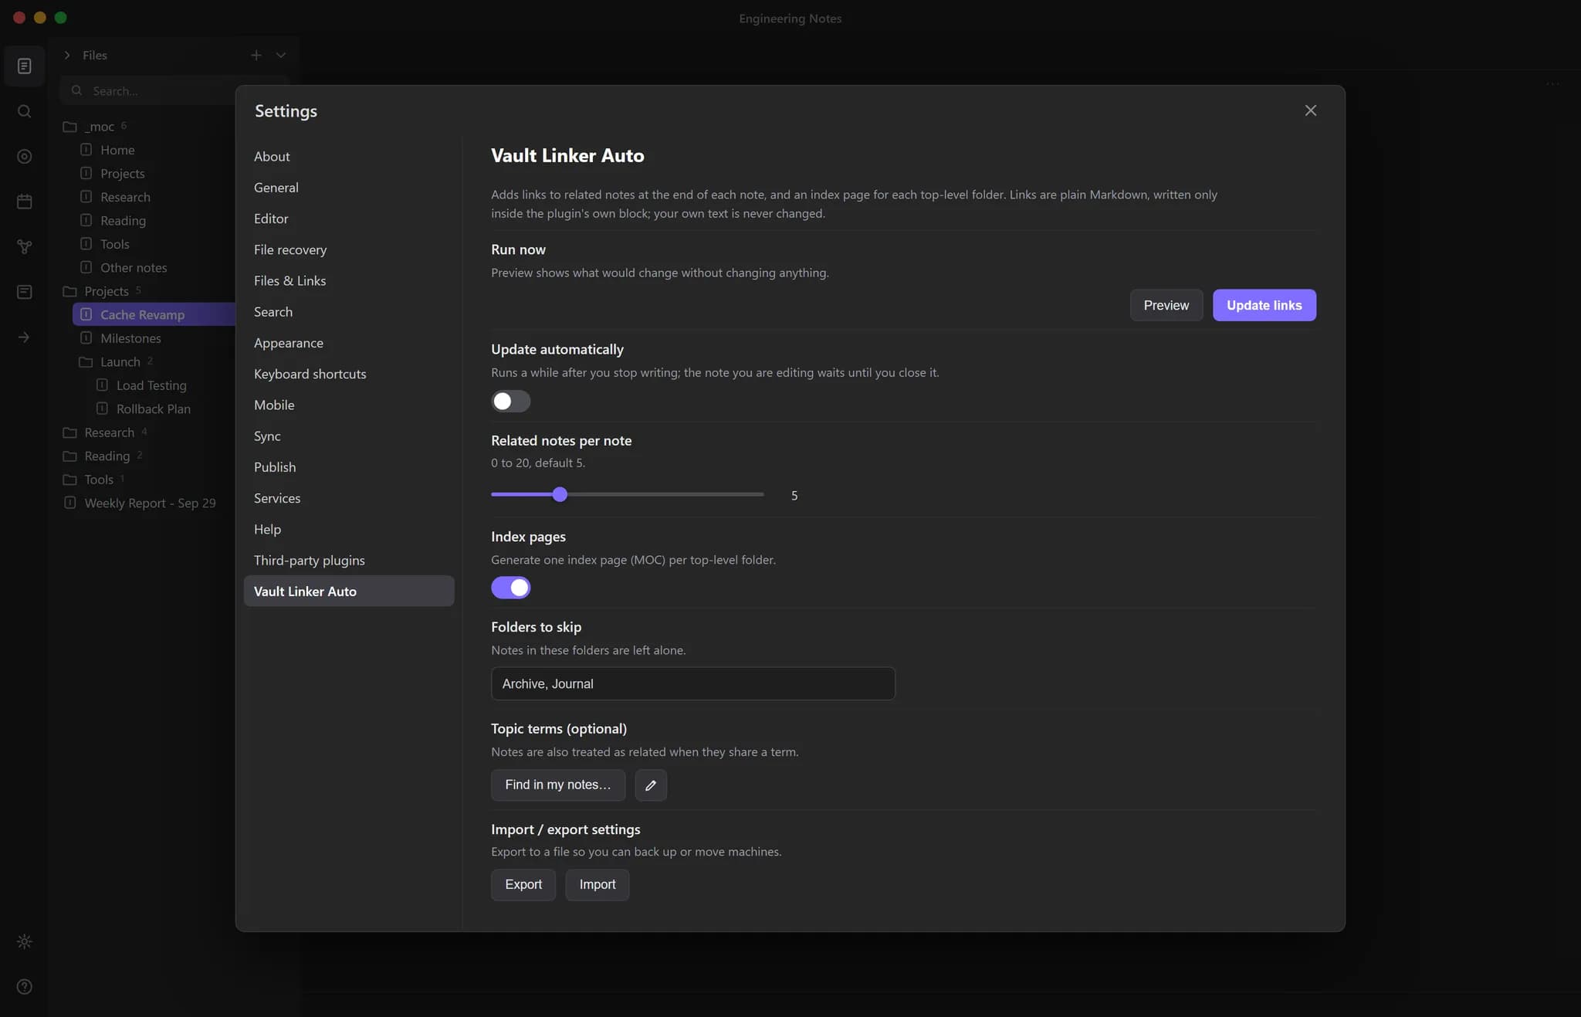Turn off the Index pages toggle
1581x1017 pixels.
[510, 588]
